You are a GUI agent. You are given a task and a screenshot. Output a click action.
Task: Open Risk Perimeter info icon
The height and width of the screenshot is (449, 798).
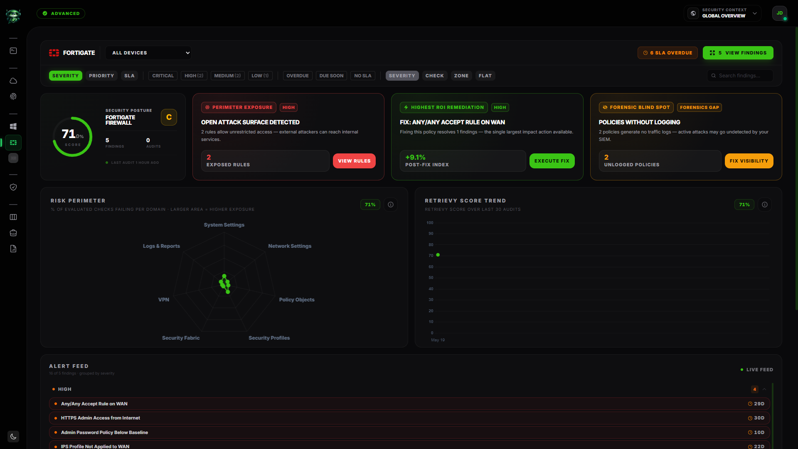pyautogui.click(x=391, y=205)
